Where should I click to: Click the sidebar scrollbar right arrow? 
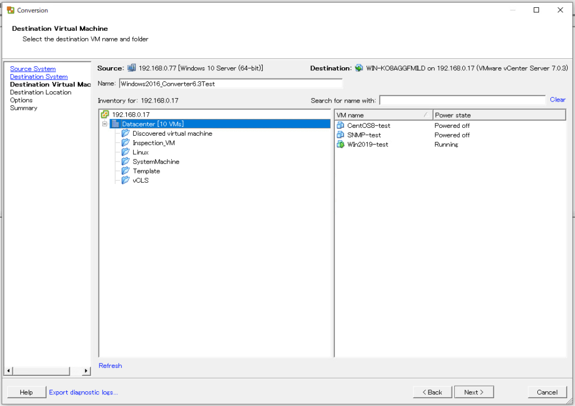[86, 371]
